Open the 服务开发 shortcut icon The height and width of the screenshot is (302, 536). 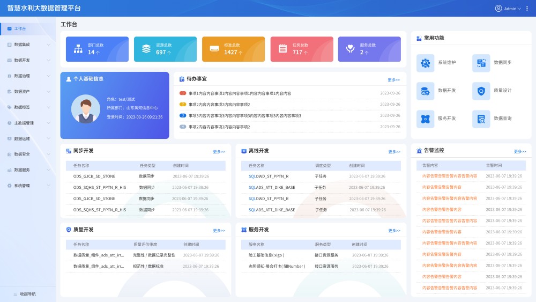click(425, 119)
